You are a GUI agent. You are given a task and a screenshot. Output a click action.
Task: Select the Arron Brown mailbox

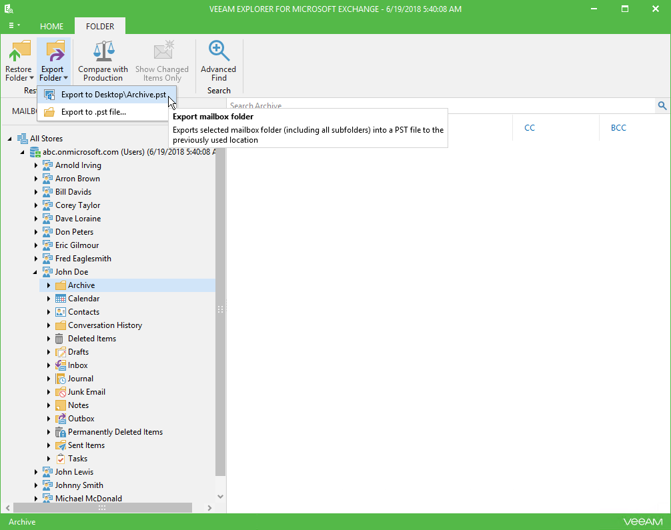pyautogui.click(x=77, y=179)
